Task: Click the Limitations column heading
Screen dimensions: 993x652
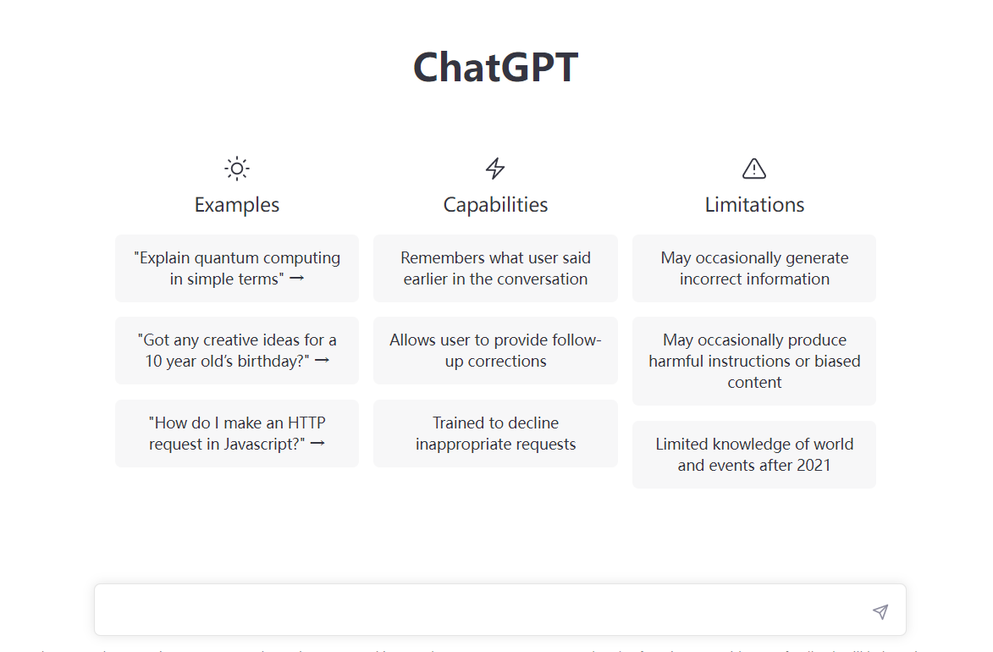Action: [754, 205]
